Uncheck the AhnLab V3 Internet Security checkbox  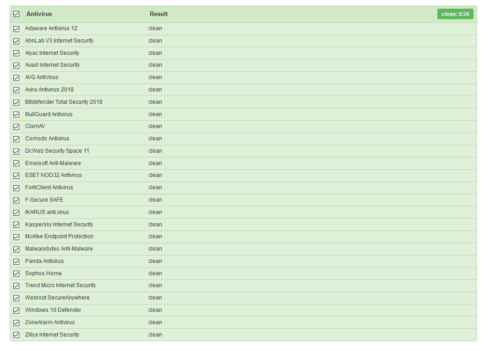(x=16, y=41)
